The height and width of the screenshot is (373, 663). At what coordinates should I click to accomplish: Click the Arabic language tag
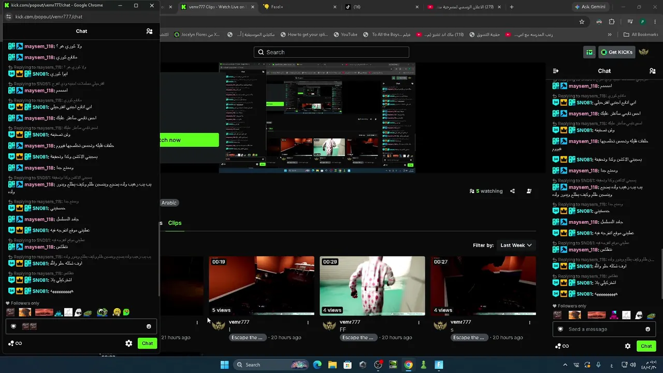pos(169,203)
